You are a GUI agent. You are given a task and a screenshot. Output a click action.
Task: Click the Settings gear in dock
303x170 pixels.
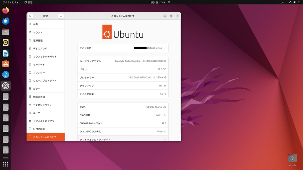coord(6,86)
